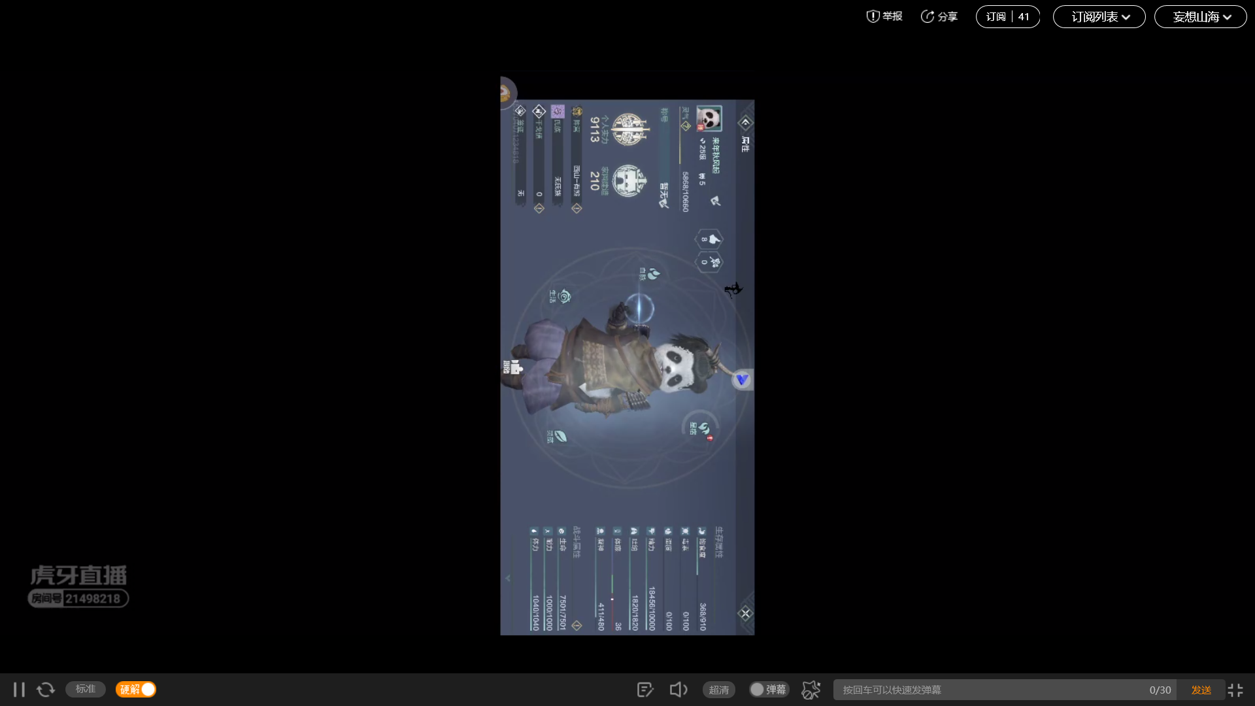Open the danmaku settings note icon
This screenshot has width=1255, height=706.
coord(645,690)
